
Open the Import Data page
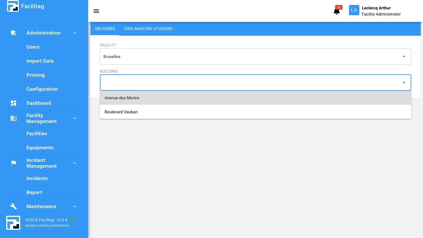(40, 61)
